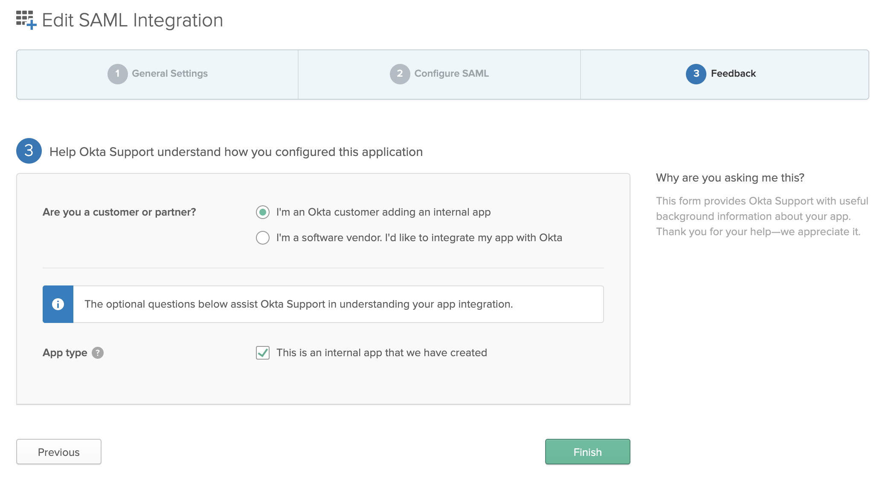
Task: Click 'Are you a customer or partner?' label
Action: point(119,212)
